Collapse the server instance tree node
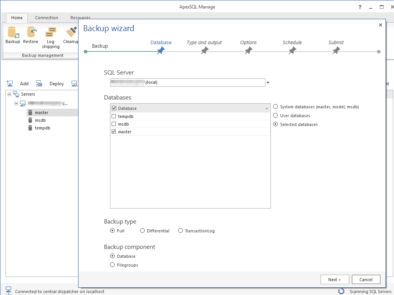Image resolution: width=394 pixels, height=295 pixels. [16, 103]
